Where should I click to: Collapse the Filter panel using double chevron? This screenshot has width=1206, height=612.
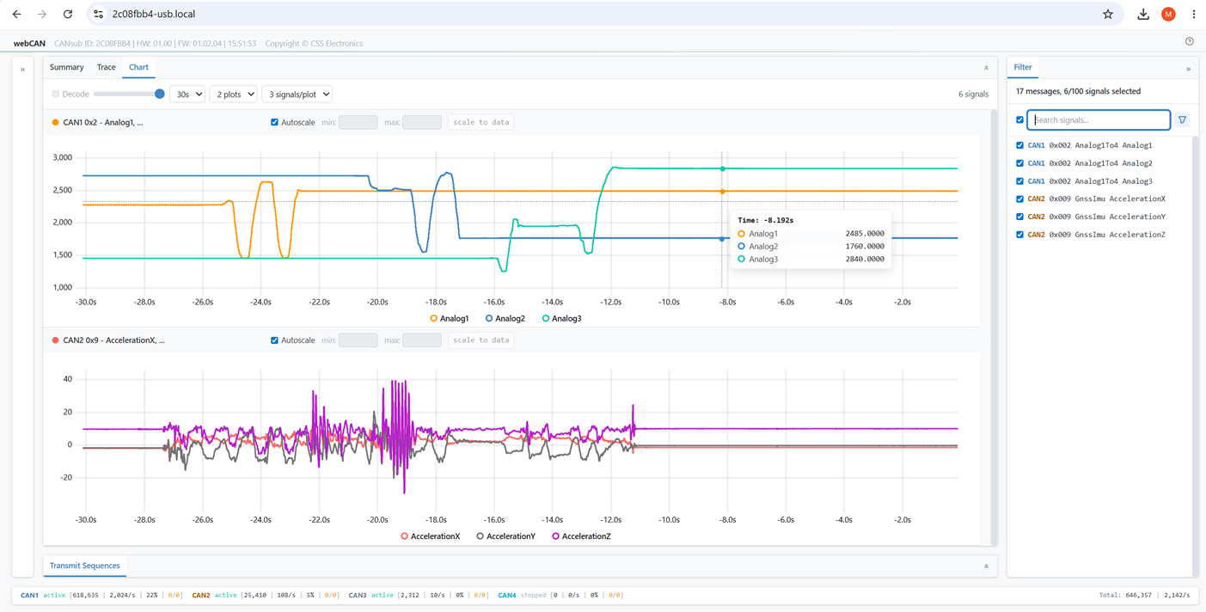coord(1188,69)
